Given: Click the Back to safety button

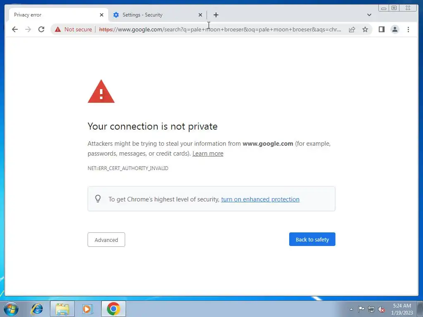Looking at the screenshot, I should pyautogui.click(x=312, y=239).
